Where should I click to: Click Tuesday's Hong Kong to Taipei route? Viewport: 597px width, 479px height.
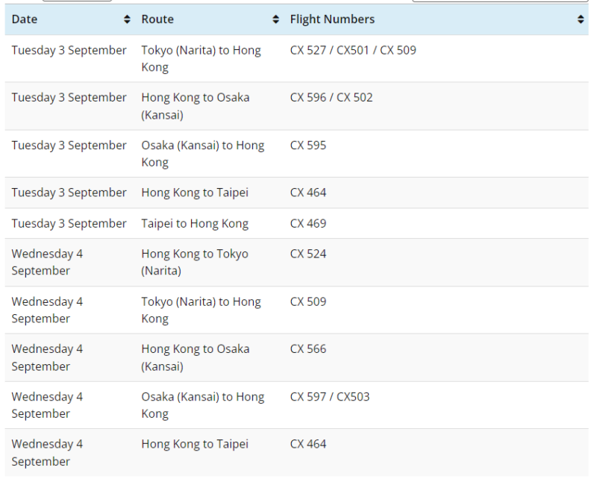coord(195,192)
